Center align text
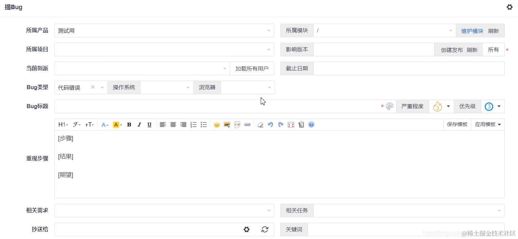The height and width of the screenshot is (239, 518). 173,125
